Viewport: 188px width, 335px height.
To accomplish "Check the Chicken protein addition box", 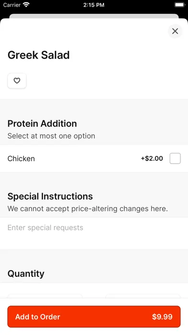I will [x=175, y=158].
